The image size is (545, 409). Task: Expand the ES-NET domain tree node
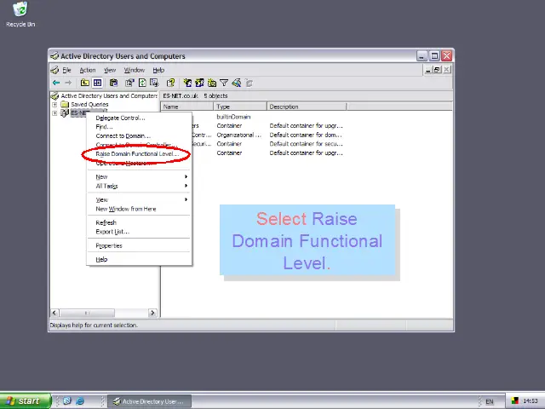[x=54, y=113]
